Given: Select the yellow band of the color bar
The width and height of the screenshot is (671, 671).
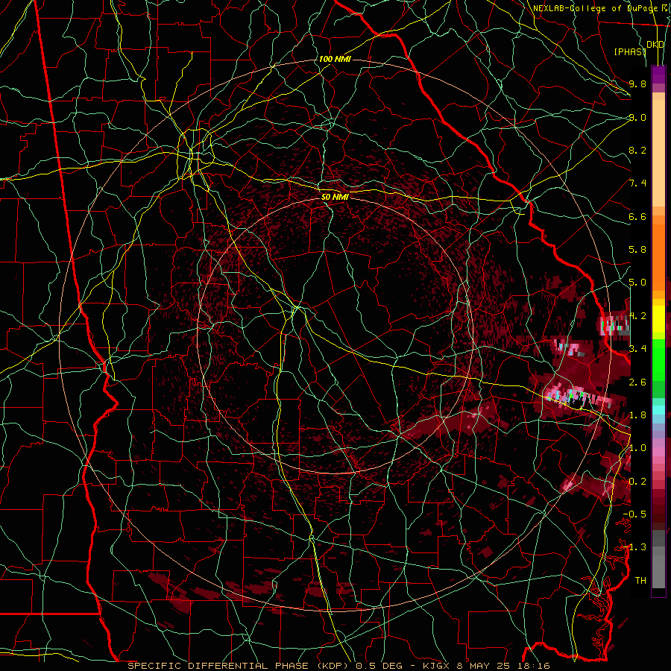Looking at the screenshot, I should 658,319.
